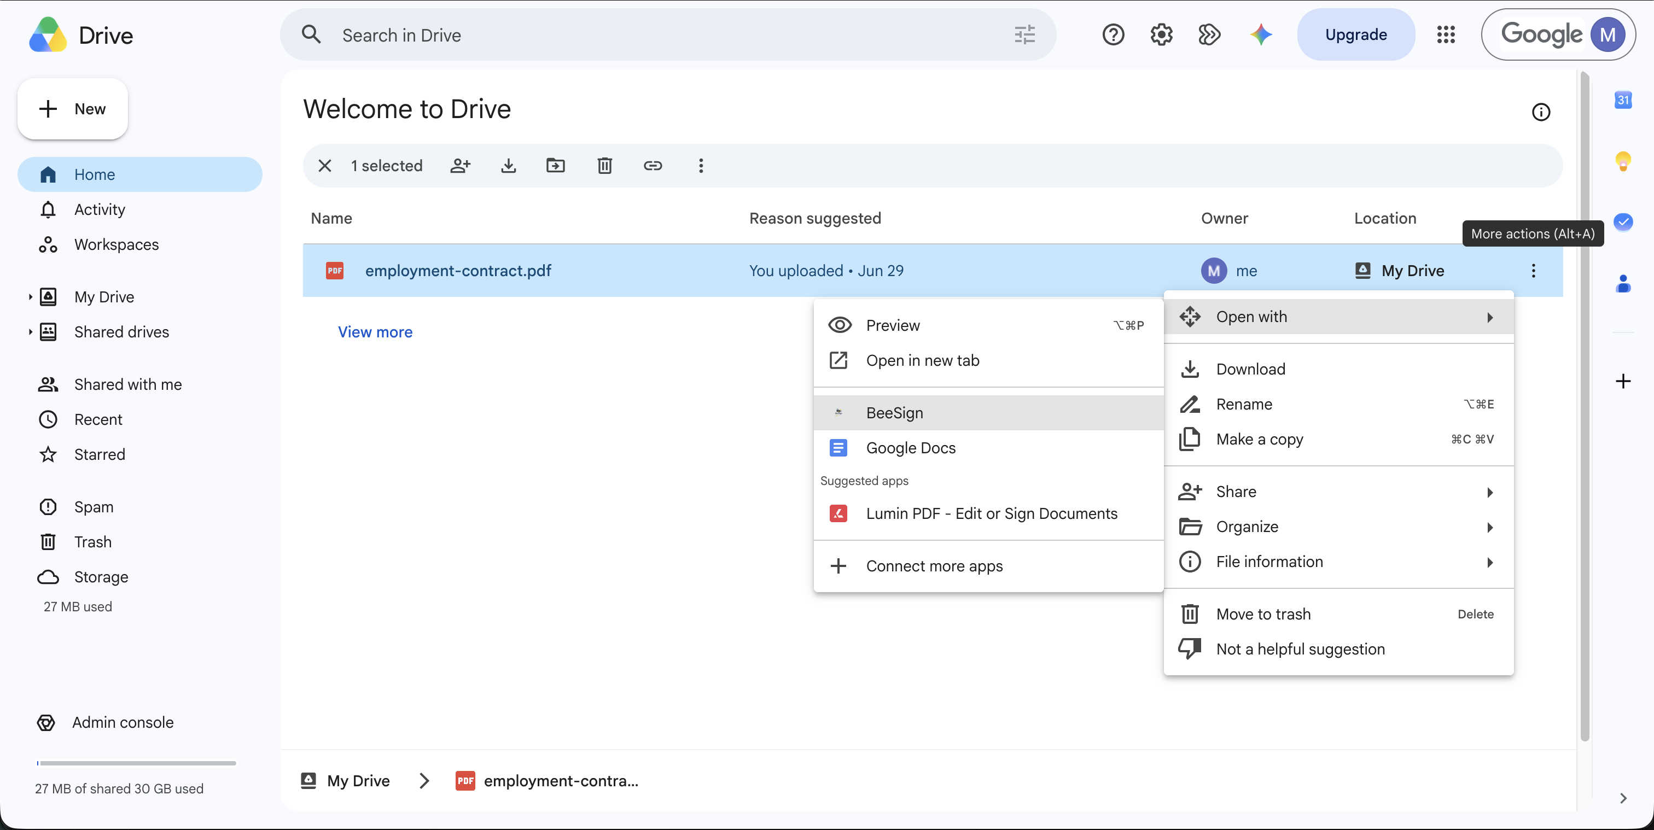Click the My Drive breadcrumb
Viewport: 1654px width, 830px height.
(x=346, y=781)
